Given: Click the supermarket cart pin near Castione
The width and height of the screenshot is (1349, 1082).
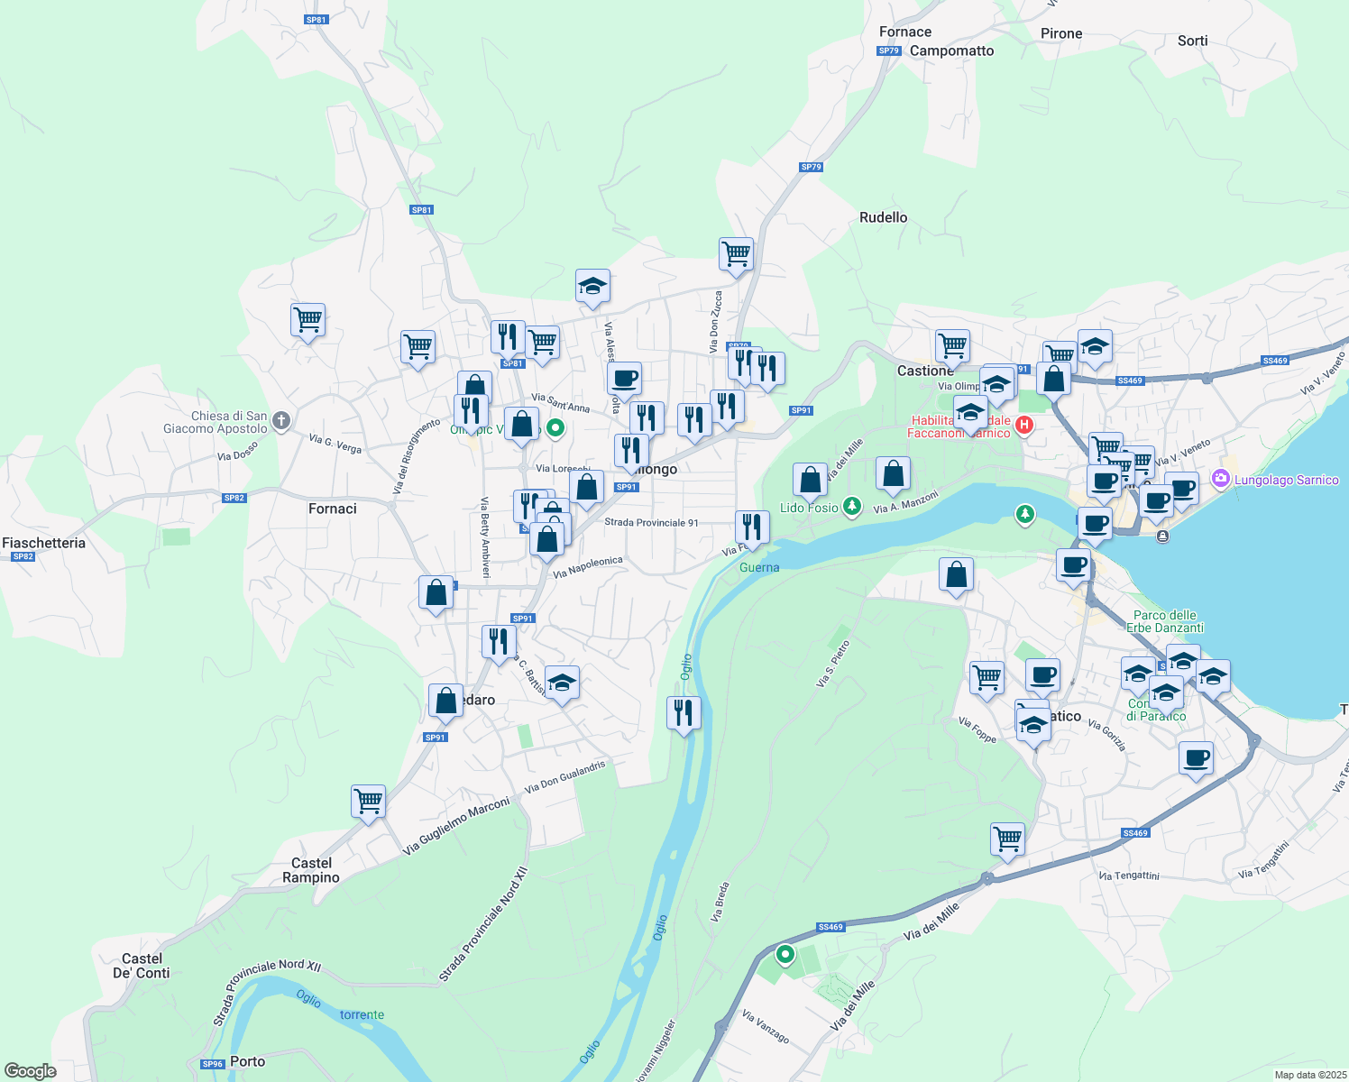Looking at the screenshot, I should click(x=952, y=345).
